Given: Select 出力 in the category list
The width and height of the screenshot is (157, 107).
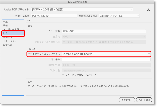Looking at the screenshot, I should [x=13, y=33].
